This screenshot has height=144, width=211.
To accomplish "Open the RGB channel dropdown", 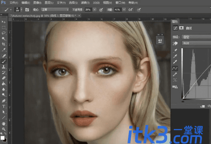I will (196, 43).
